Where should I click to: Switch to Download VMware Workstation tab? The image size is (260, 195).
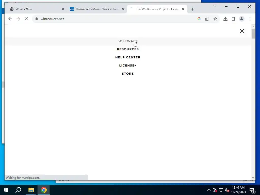(97, 9)
